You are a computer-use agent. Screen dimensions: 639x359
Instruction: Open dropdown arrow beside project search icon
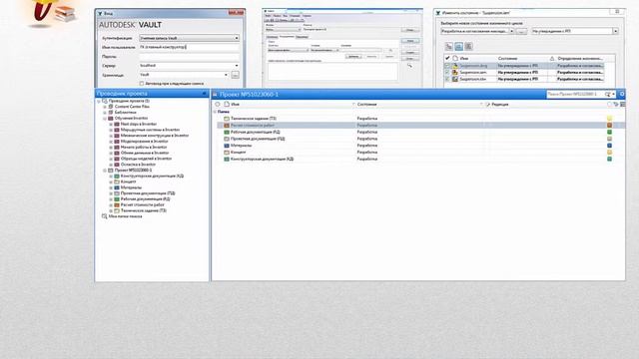point(613,94)
